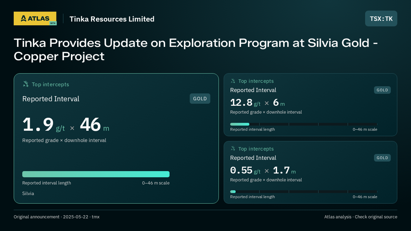Click the Top intercepts label in the 1.9 g/t card
The width and height of the screenshot is (411, 231).
[x=50, y=84]
